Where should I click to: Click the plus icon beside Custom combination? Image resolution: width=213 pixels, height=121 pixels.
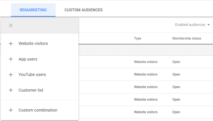[x=11, y=110]
